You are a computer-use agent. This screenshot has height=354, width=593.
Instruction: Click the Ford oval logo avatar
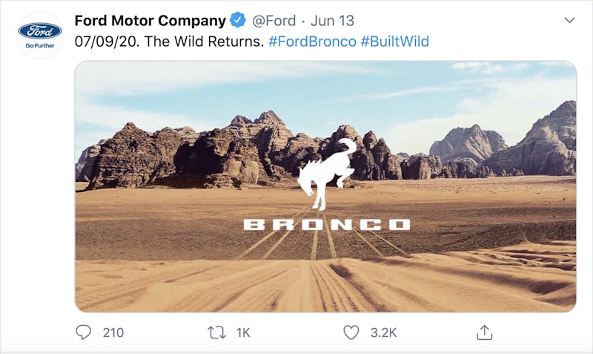click(39, 31)
